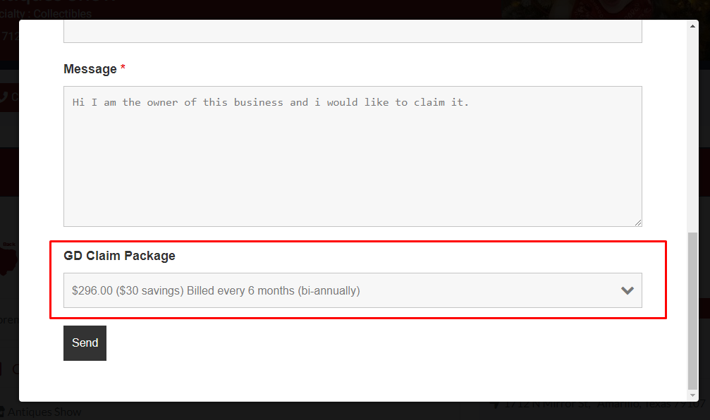This screenshot has width=710, height=420.
Task: Click the Message field label
Action: point(90,69)
